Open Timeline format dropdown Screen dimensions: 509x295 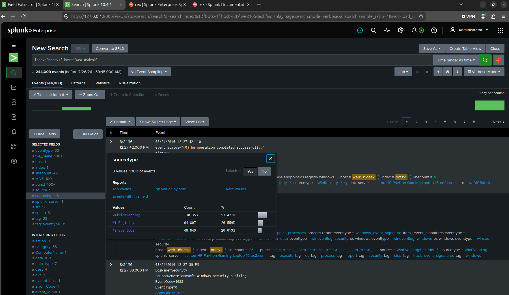(51, 95)
